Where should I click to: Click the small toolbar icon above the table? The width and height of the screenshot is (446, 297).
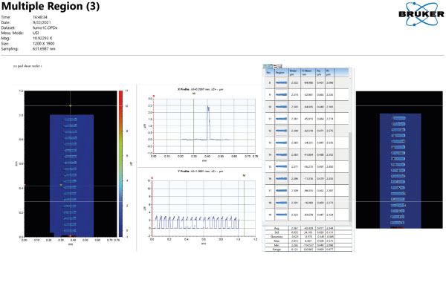pyautogui.click(x=268, y=67)
